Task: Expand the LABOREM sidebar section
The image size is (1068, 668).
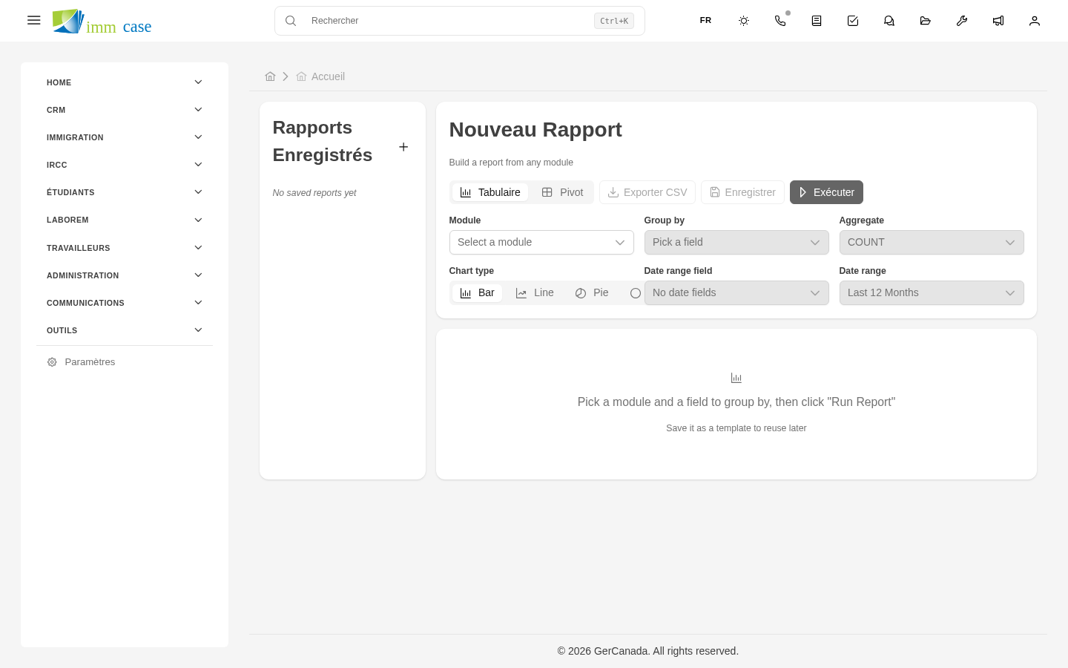Action: tap(125, 220)
